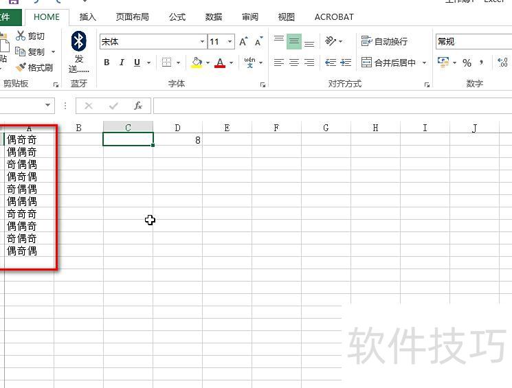Click the insert function fx icon

[137, 106]
